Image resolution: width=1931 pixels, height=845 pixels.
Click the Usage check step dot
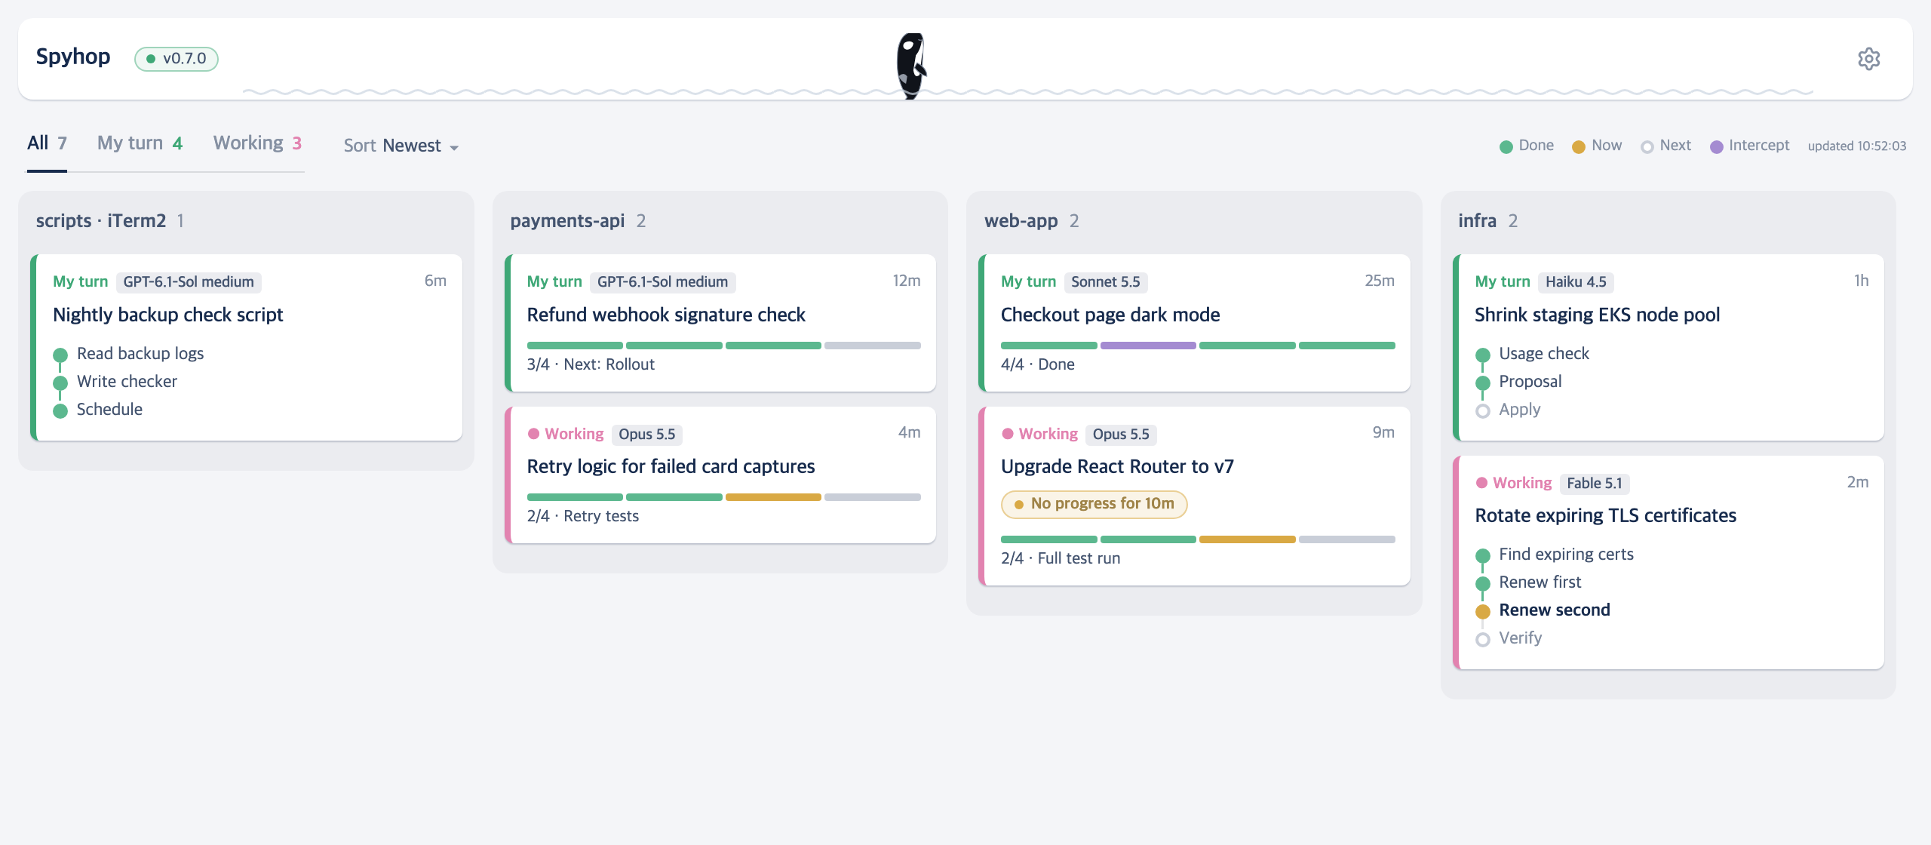(x=1483, y=355)
